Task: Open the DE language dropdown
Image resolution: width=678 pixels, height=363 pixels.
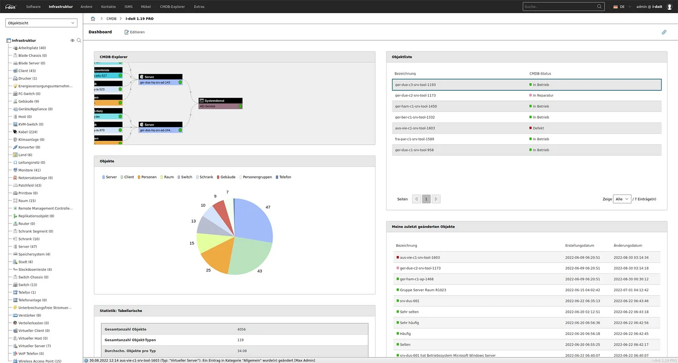Action: 622,7
